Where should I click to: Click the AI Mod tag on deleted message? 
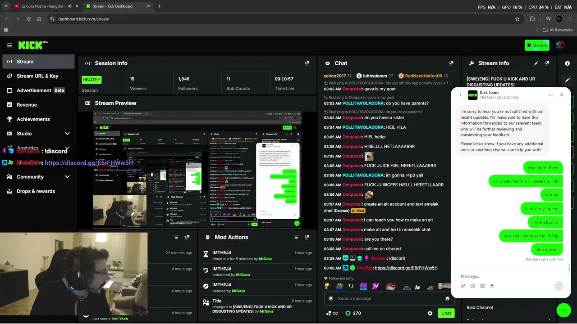pyautogui.click(x=358, y=211)
